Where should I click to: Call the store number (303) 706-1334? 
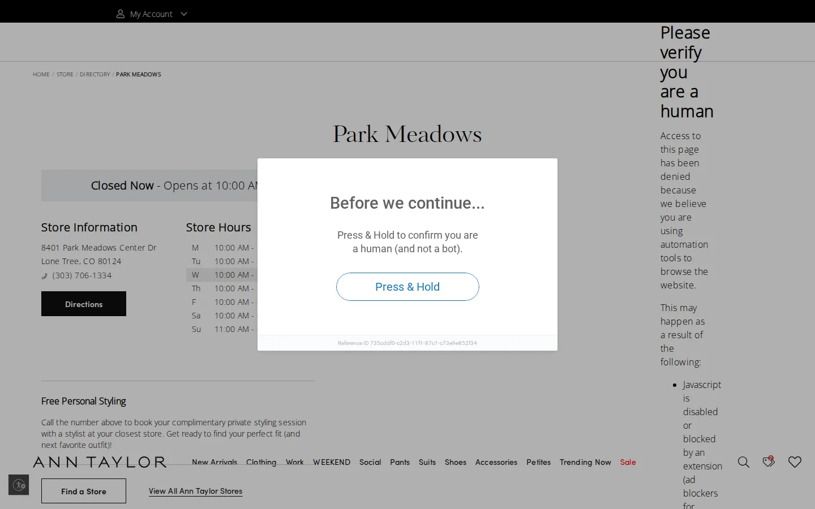point(82,275)
